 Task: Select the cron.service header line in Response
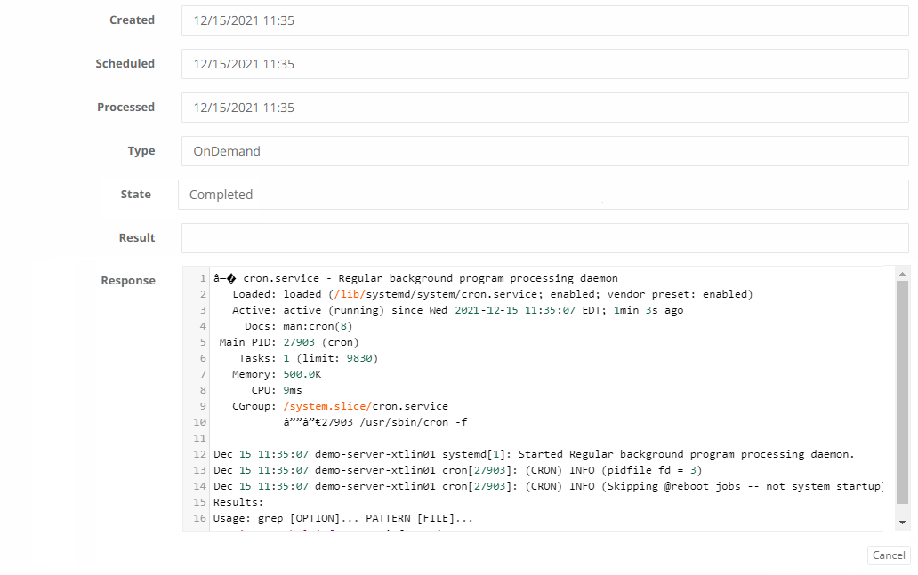pos(414,277)
